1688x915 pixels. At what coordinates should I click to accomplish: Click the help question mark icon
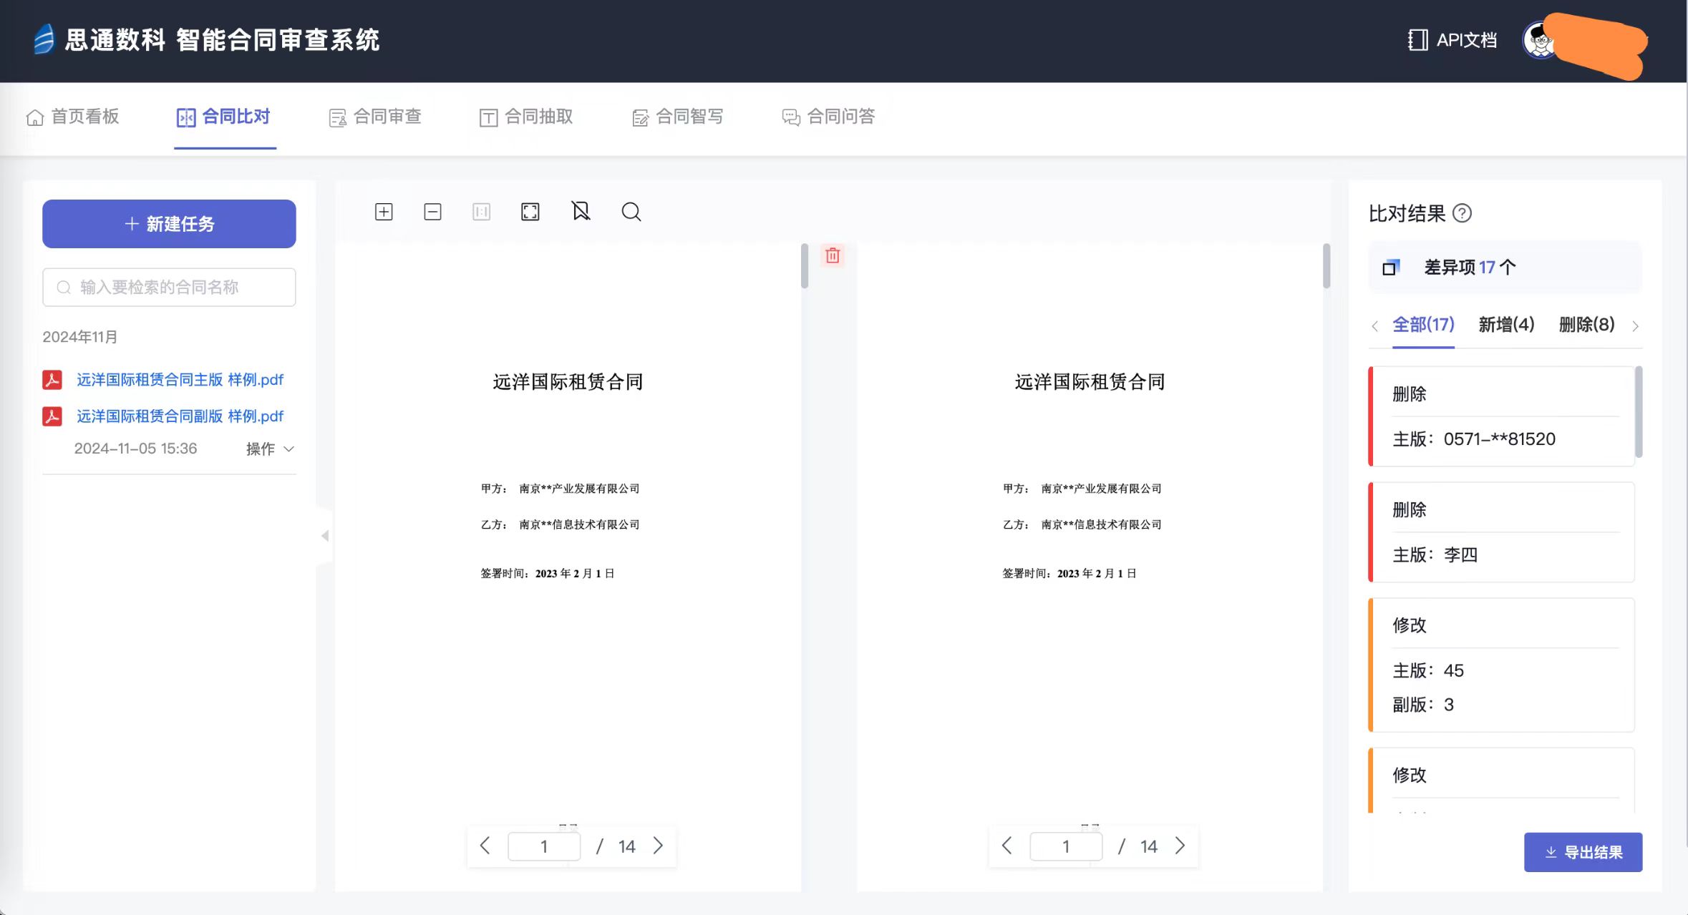pyautogui.click(x=1463, y=213)
